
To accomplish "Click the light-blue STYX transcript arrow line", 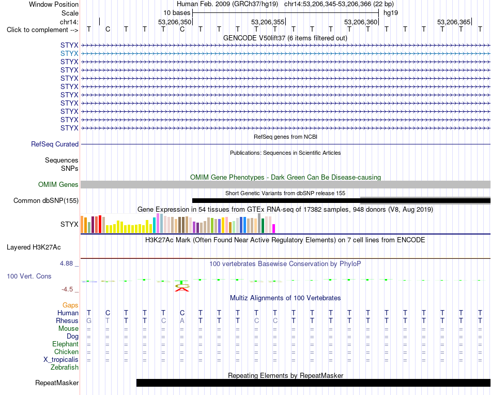I will point(285,54).
